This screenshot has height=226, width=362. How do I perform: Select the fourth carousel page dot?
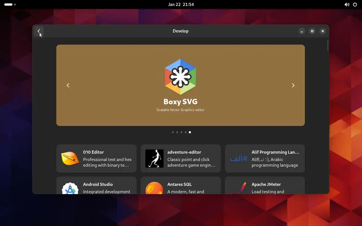pos(186,132)
